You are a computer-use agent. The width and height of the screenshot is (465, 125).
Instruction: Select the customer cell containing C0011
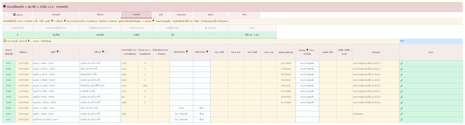pos(56,108)
